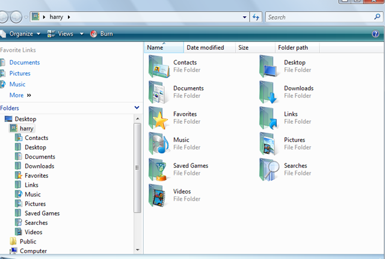This screenshot has height=259, width=385.
Task: Select the Pictures folder photo icon
Action: pyautogui.click(x=269, y=144)
